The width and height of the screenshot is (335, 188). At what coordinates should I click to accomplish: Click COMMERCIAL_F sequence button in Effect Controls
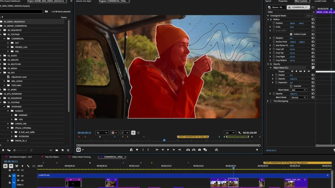click(x=298, y=7)
